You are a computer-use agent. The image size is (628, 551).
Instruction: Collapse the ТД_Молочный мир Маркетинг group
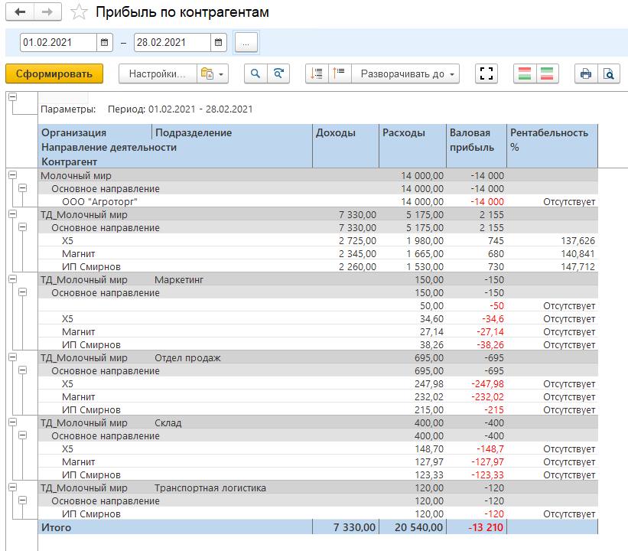point(11,279)
